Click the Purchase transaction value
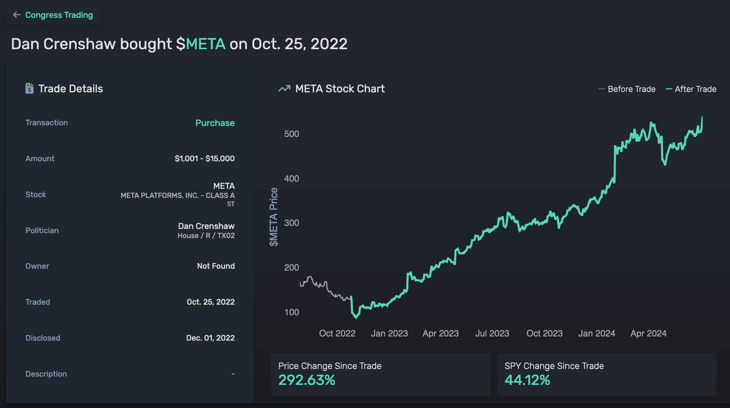 [x=215, y=123]
